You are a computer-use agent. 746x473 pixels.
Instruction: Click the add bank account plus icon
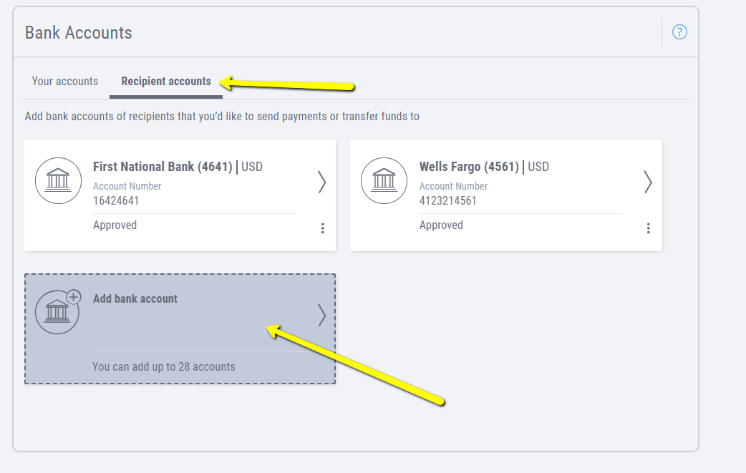pyautogui.click(x=73, y=297)
